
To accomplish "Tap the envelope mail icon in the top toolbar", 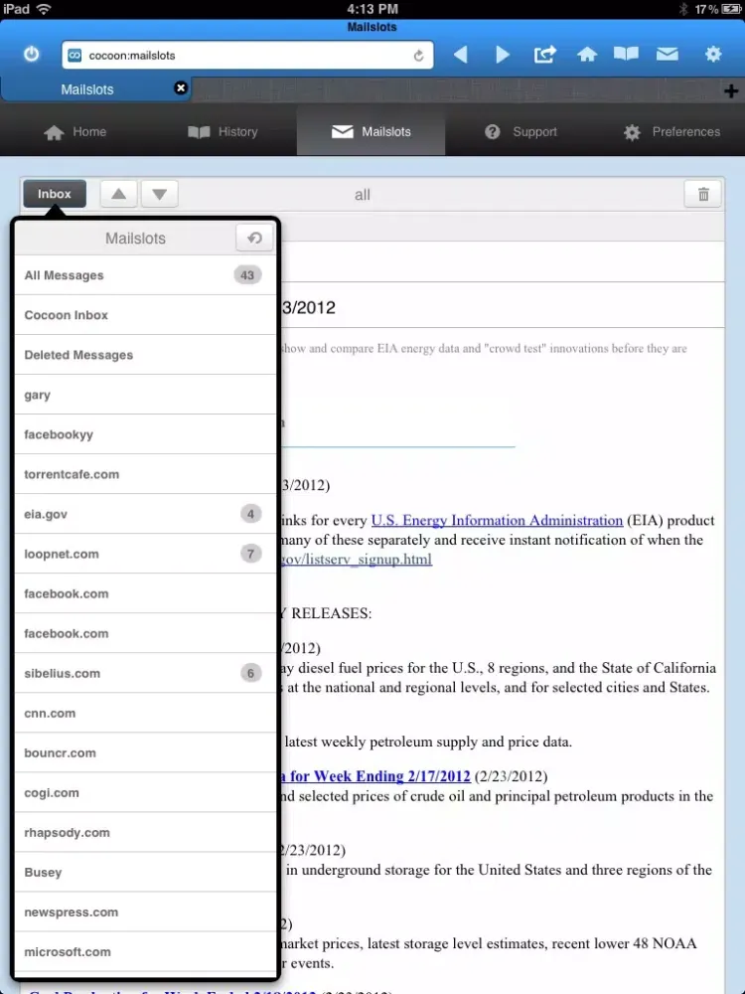I will pos(667,55).
